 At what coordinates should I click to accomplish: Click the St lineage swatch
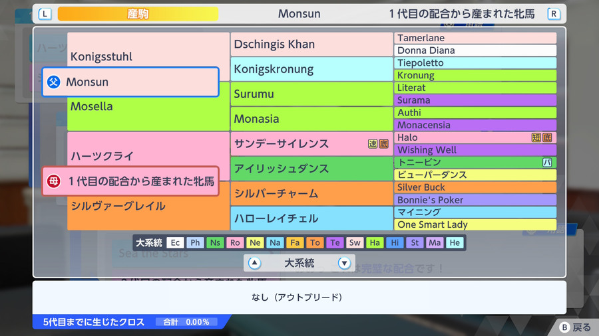(x=415, y=242)
